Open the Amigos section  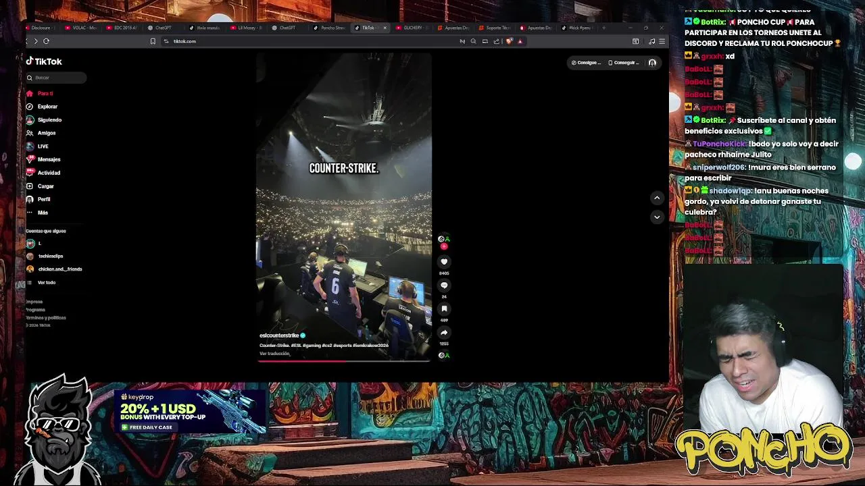point(41,133)
